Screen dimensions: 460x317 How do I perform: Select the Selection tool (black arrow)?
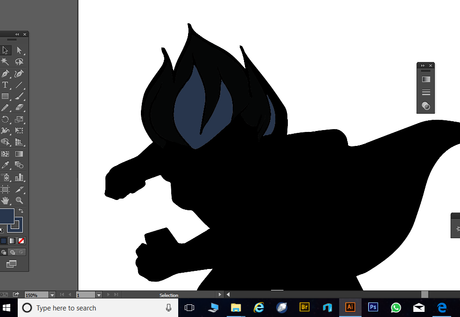click(x=5, y=50)
